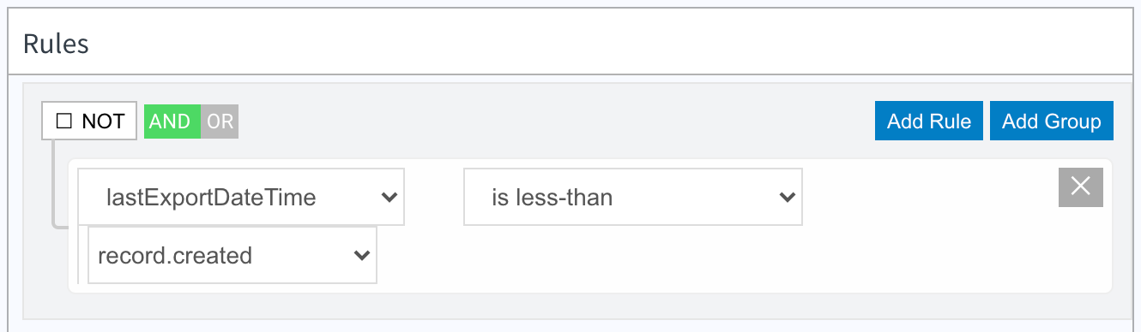
Task: Click empty gray area below the rule row
Action: pos(566,305)
